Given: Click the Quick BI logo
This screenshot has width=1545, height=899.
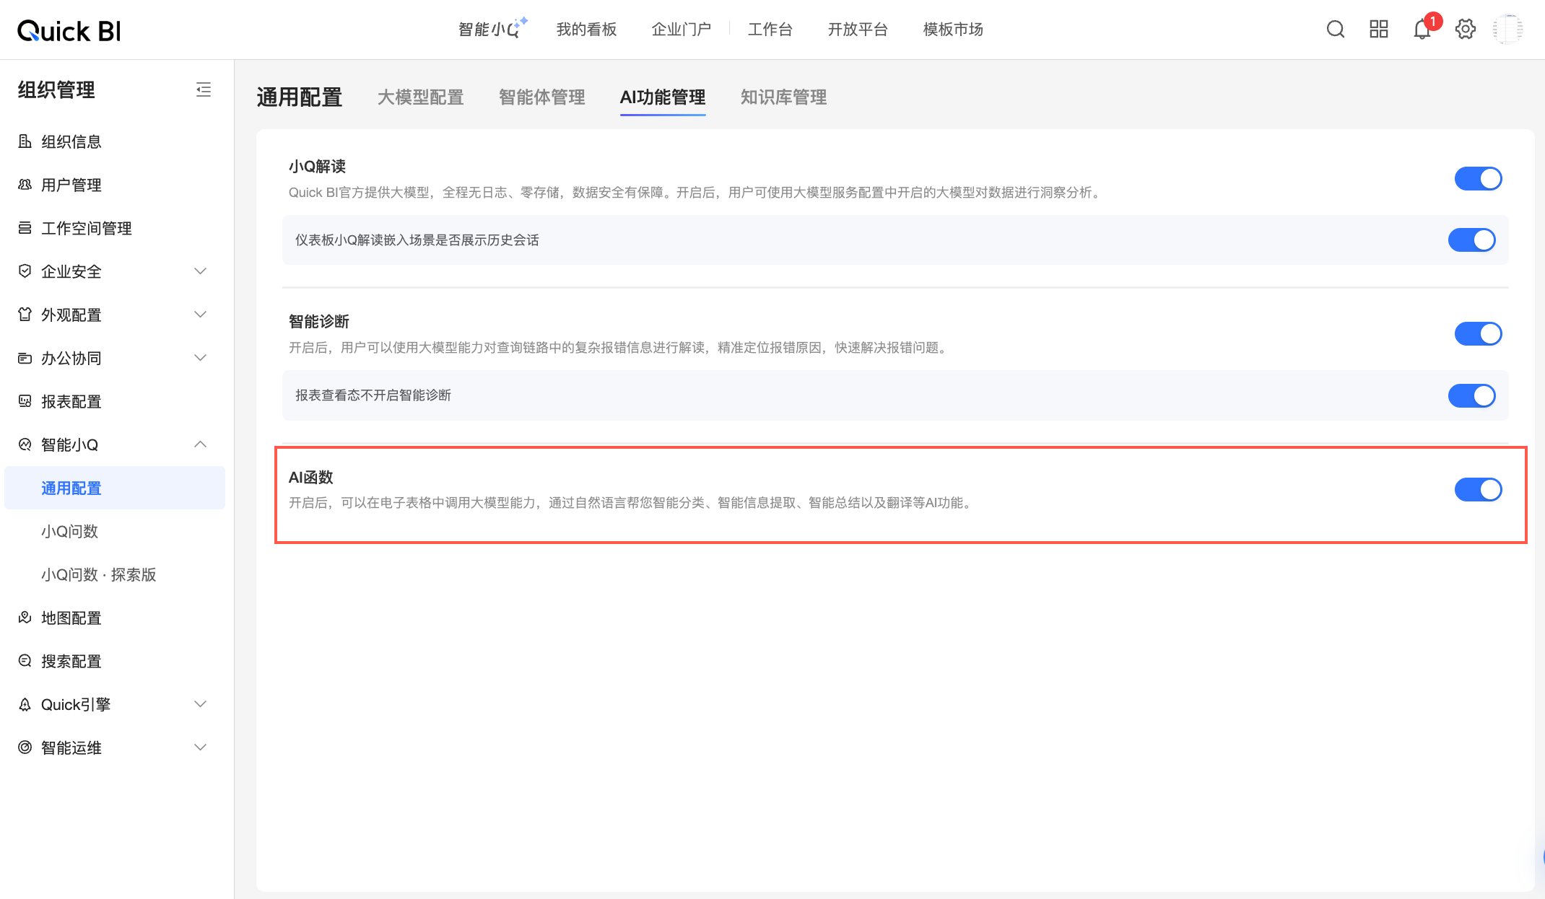Looking at the screenshot, I should click(69, 30).
